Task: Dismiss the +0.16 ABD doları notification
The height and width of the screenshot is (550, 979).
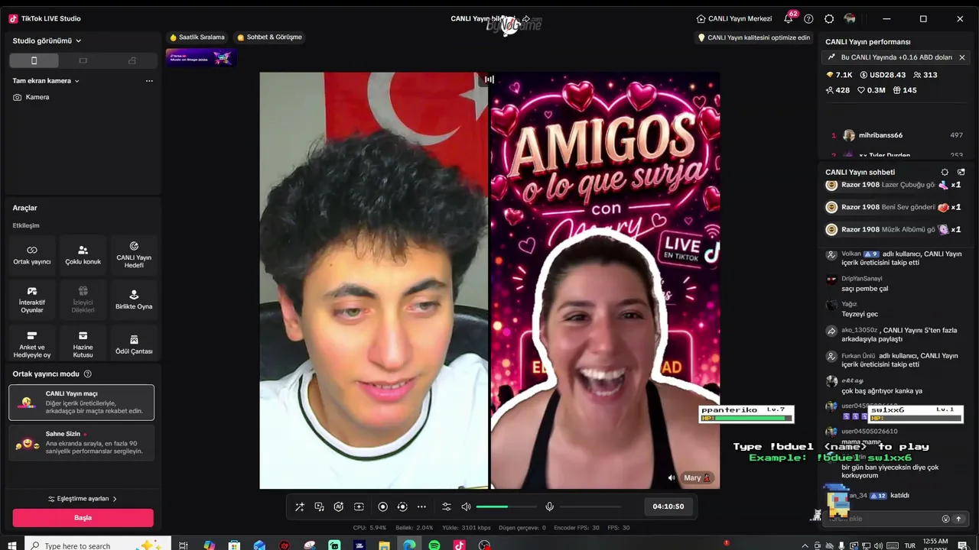Action: 962,57
